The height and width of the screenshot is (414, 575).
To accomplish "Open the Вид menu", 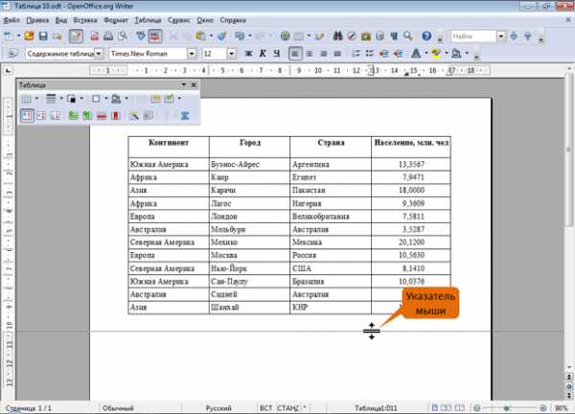I will coord(61,20).
